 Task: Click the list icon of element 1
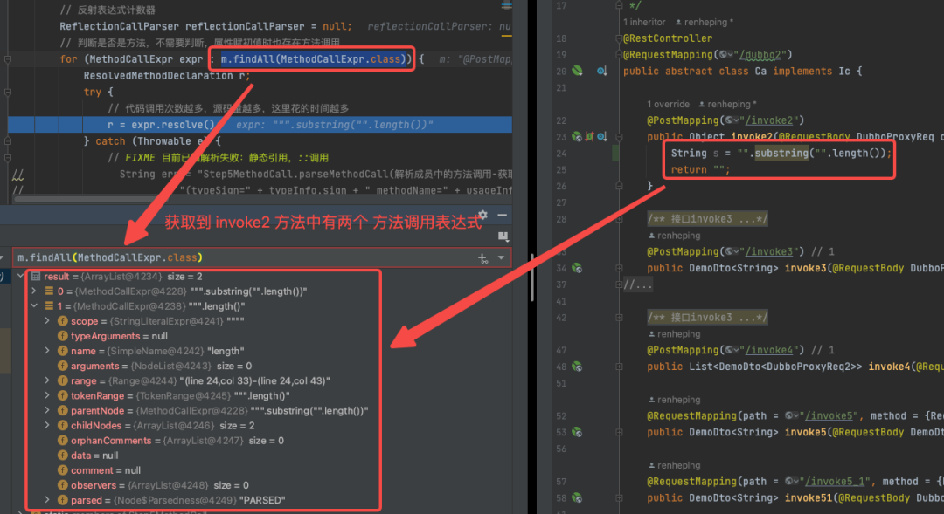pyautogui.click(x=49, y=306)
